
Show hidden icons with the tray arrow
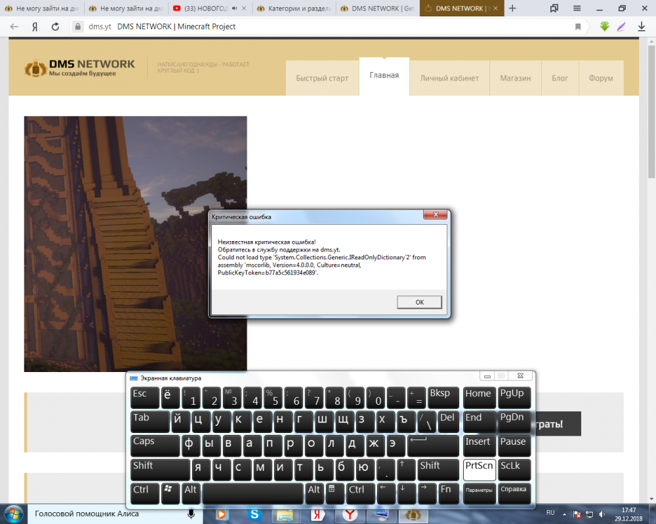pyautogui.click(x=564, y=514)
